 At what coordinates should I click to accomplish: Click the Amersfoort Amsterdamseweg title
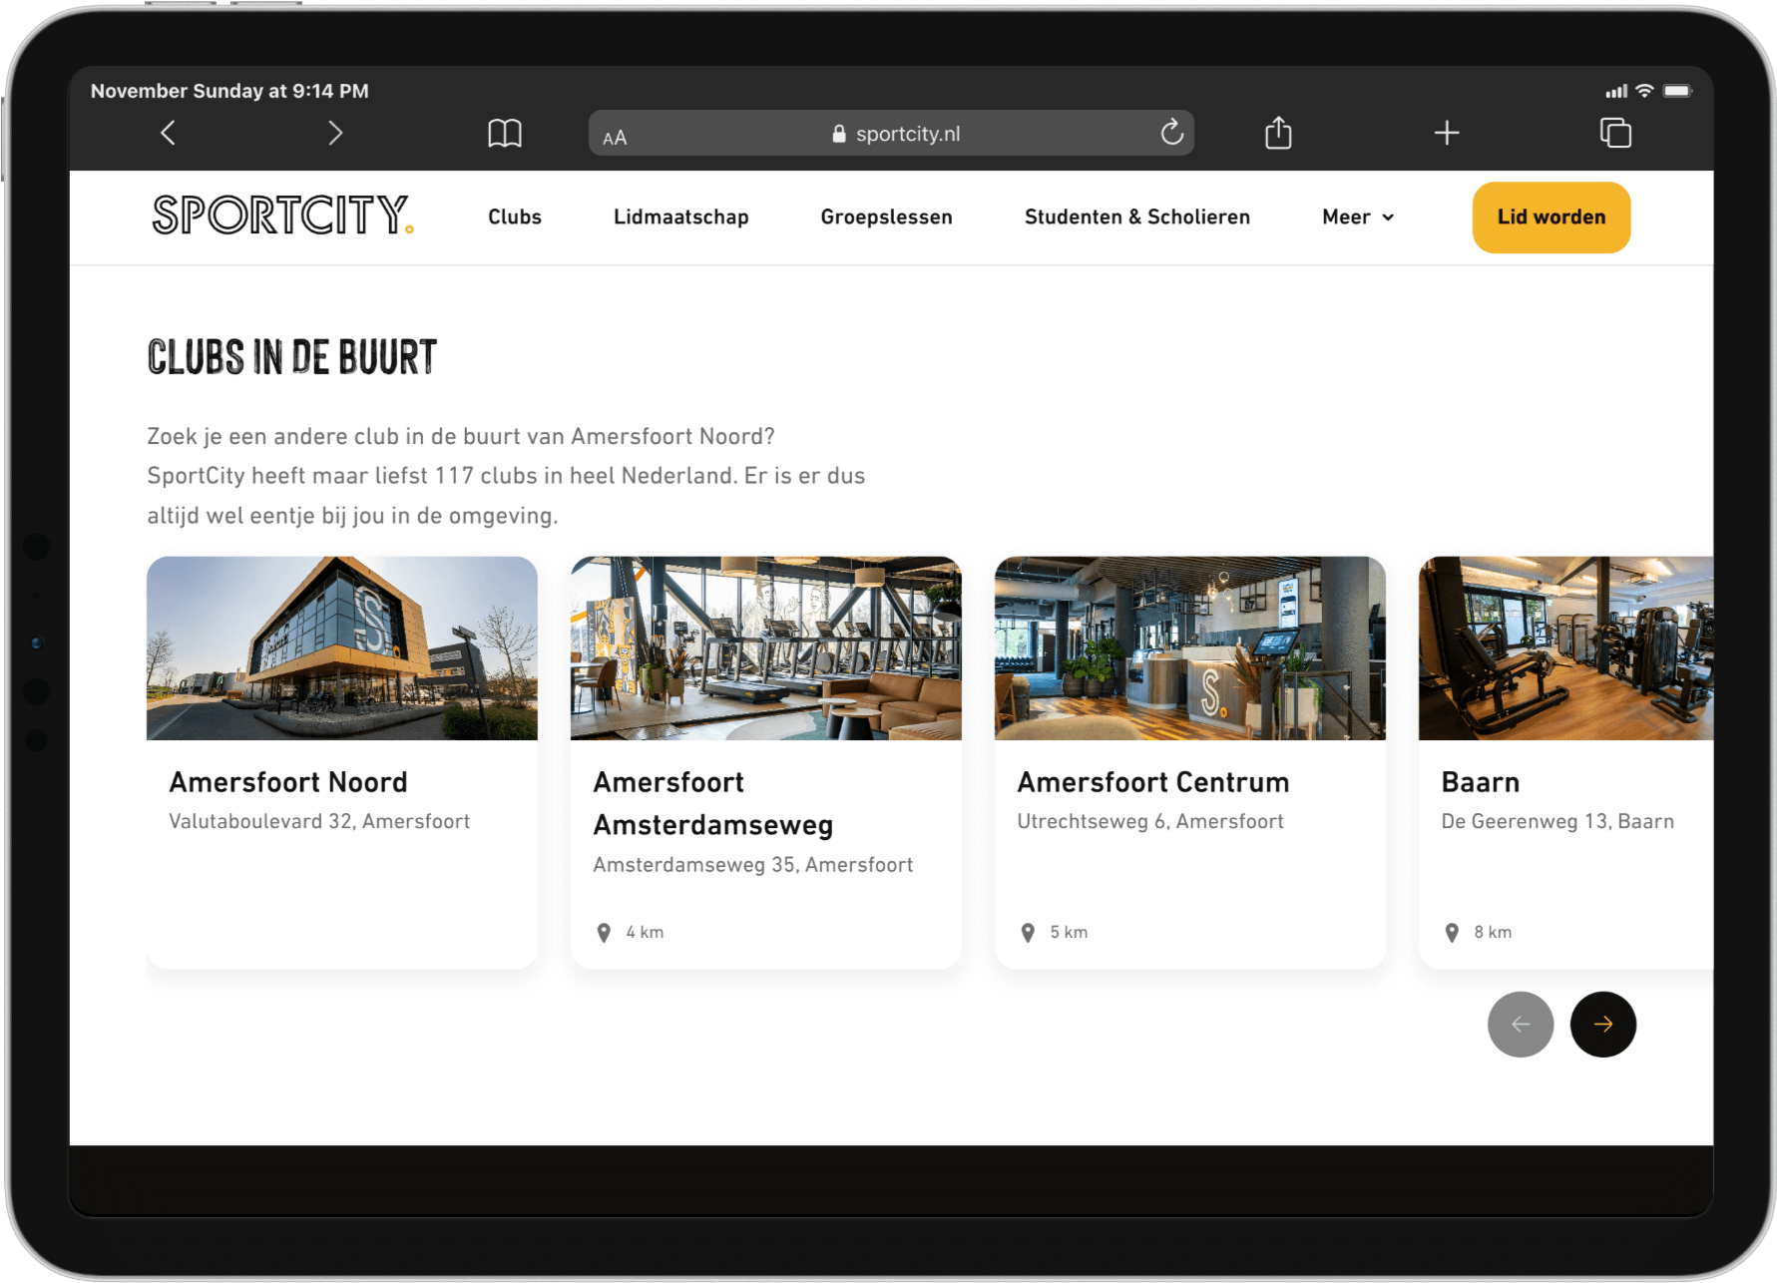click(713, 804)
